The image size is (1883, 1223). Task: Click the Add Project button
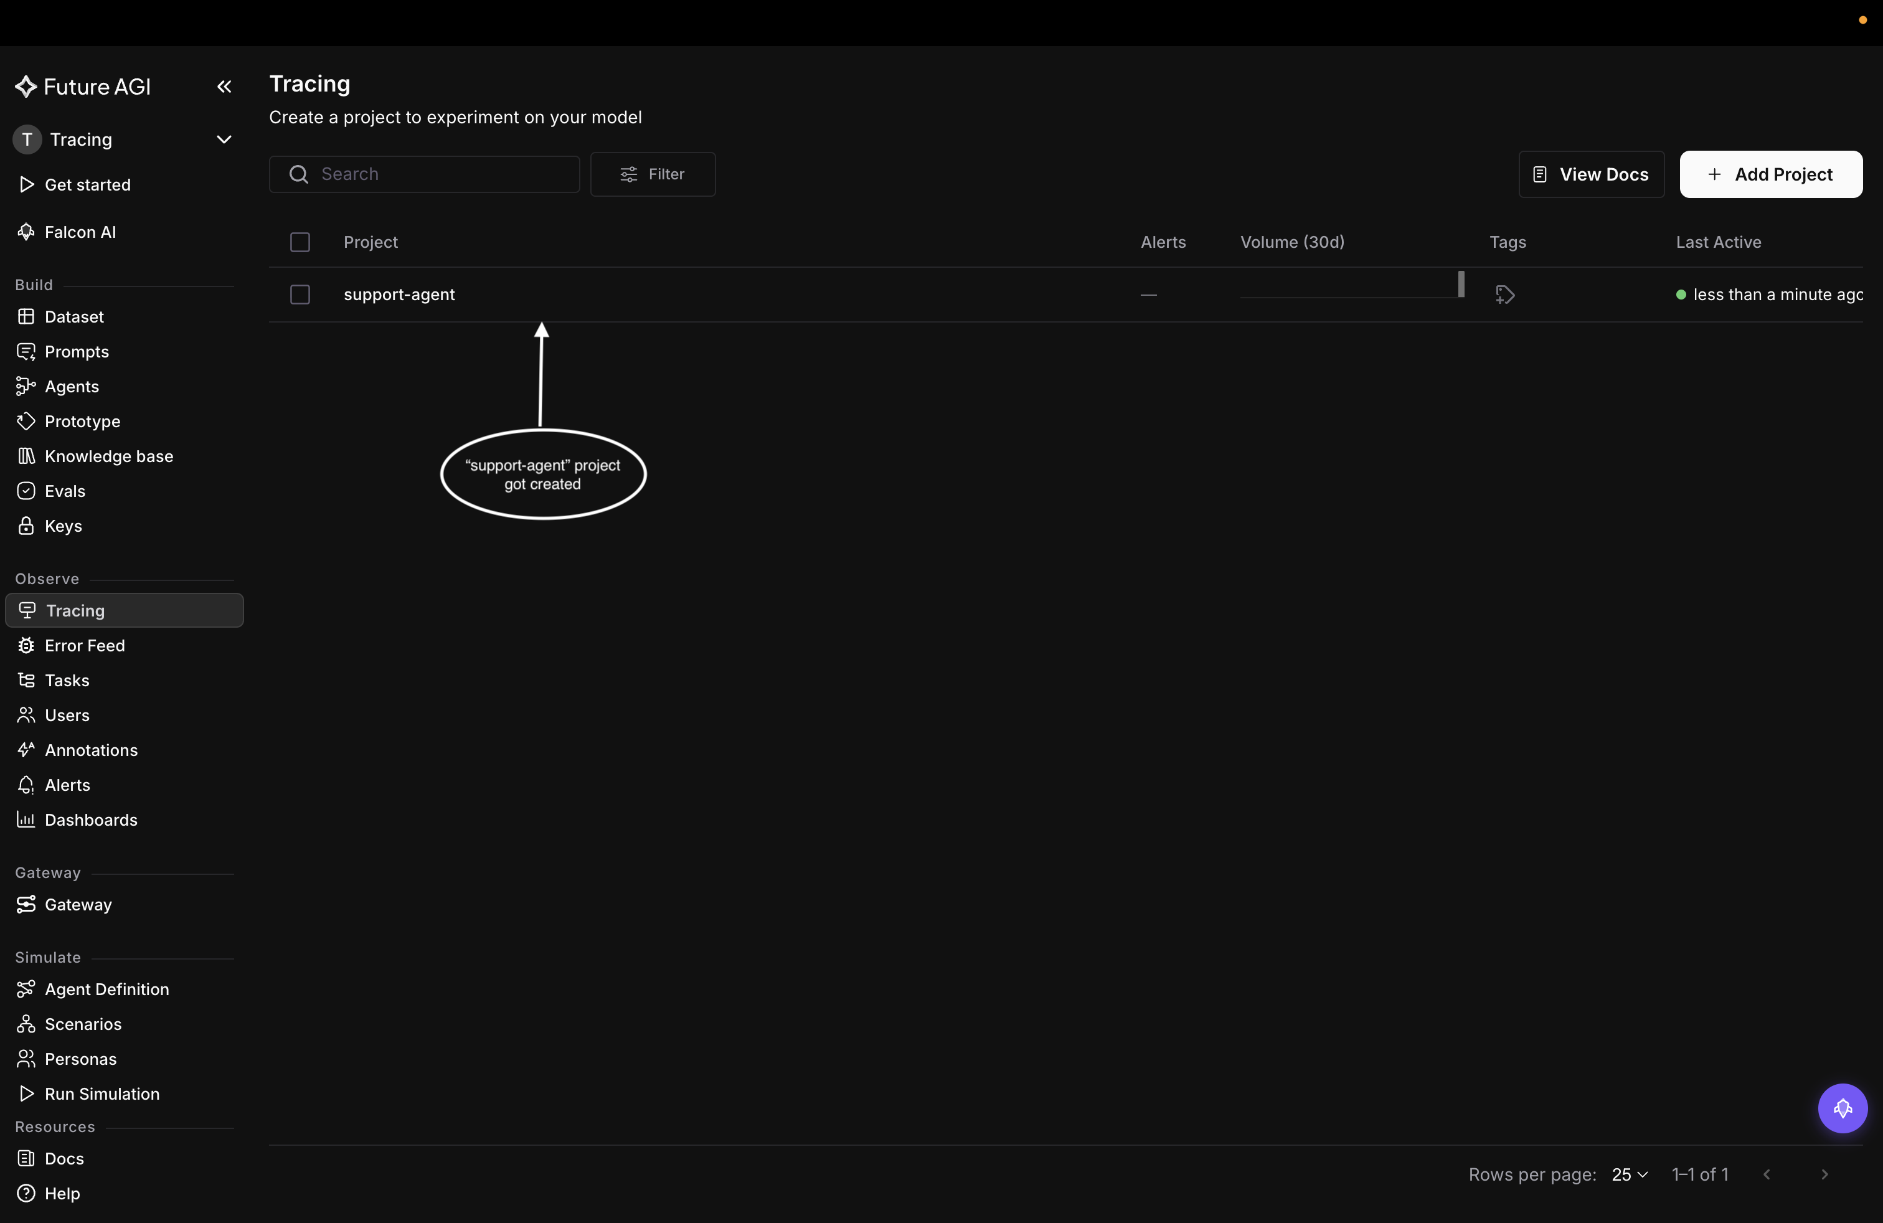pos(1771,174)
